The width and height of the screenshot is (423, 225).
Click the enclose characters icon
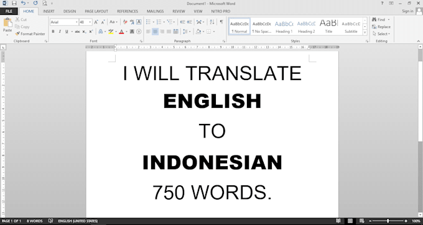point(139,32)
